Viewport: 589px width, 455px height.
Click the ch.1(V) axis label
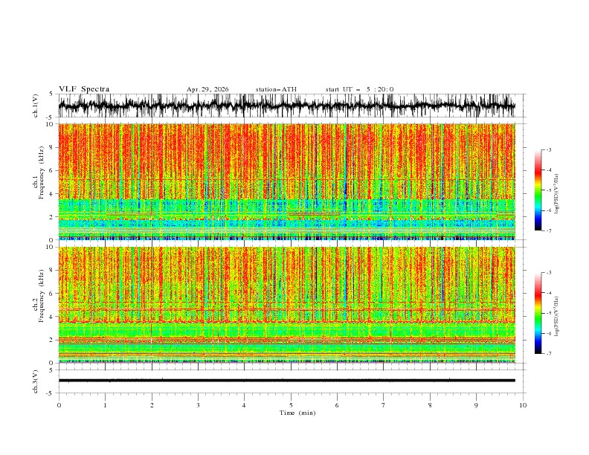[x=36, y=106]
